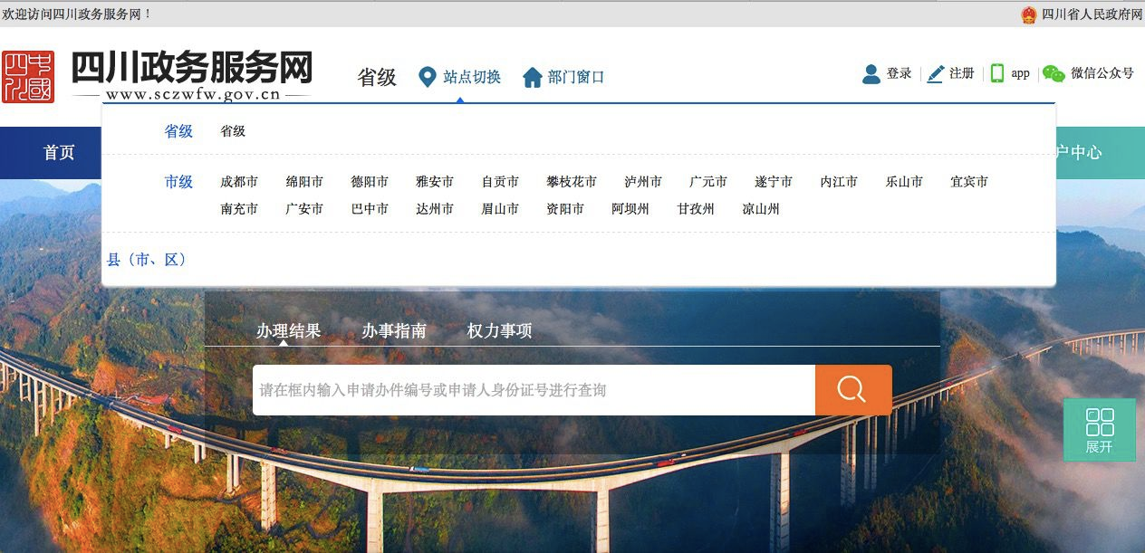
Task: Choose 攀枝花市 from the city list
Action: (572, 182)
